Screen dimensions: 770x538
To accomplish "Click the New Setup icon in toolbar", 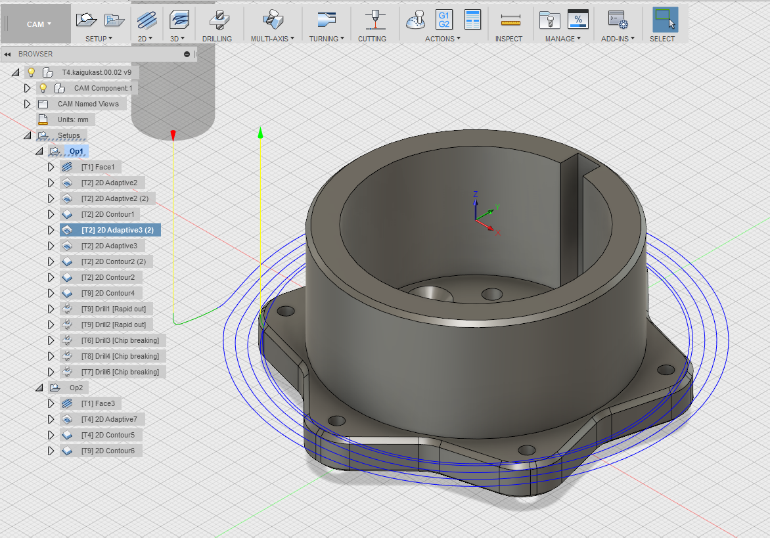I will tap(86, 20).
